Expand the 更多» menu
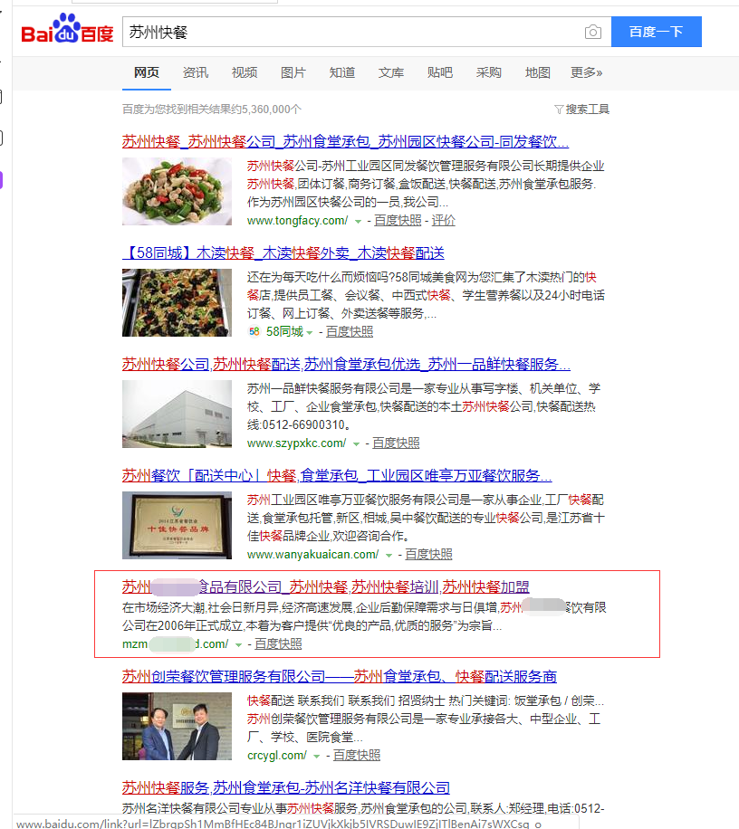This screenshot has height=829, width=739. click(x=586, y=72)
